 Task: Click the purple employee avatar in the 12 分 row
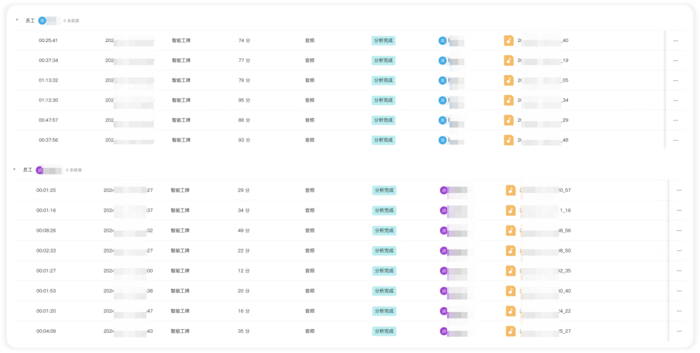444,271
